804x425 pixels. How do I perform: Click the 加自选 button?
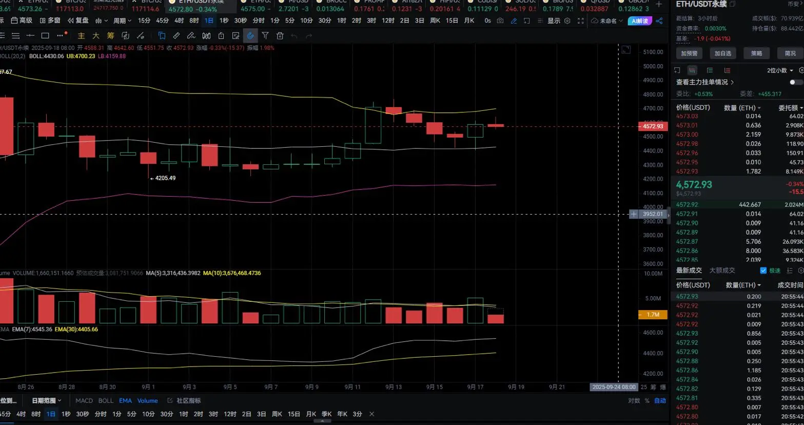(723, 53)
